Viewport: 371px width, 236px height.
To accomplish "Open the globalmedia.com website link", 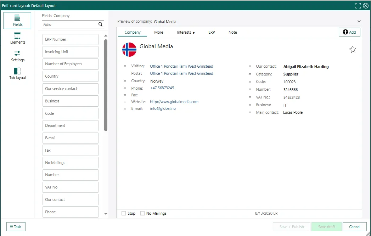I will 174,102.
